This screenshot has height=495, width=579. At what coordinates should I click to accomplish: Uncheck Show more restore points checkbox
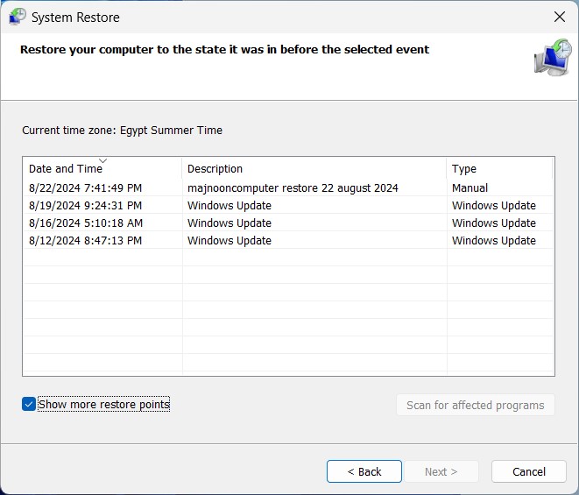29,404
